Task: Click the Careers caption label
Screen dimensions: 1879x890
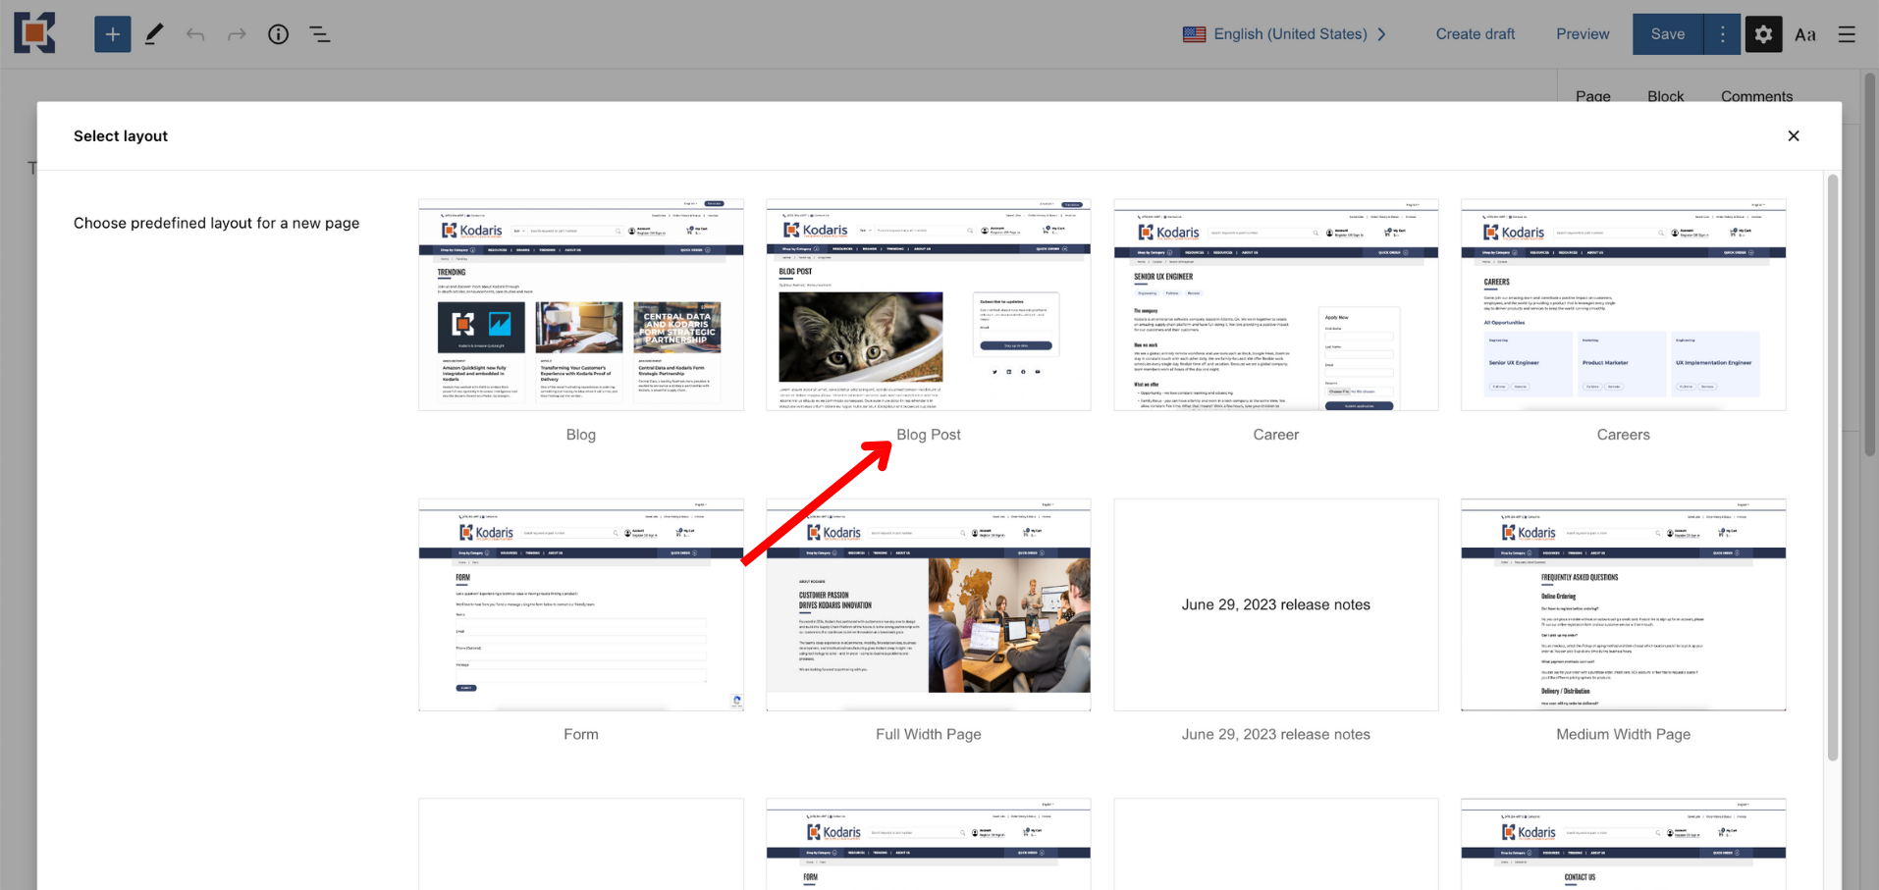Action: tap(1624, 435)
